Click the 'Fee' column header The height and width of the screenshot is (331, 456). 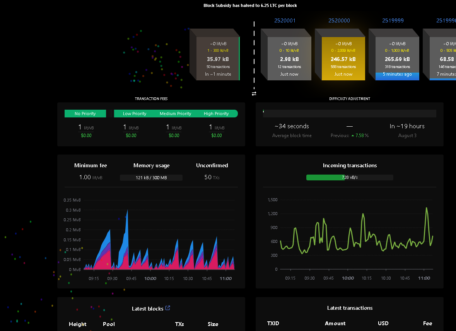click(x=427, y=323)
